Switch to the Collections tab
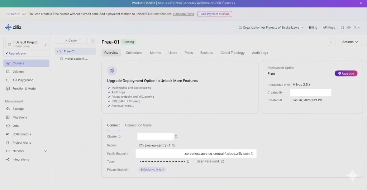The height and width of the screenshot is (190, 367). click(x=134, y=53)
